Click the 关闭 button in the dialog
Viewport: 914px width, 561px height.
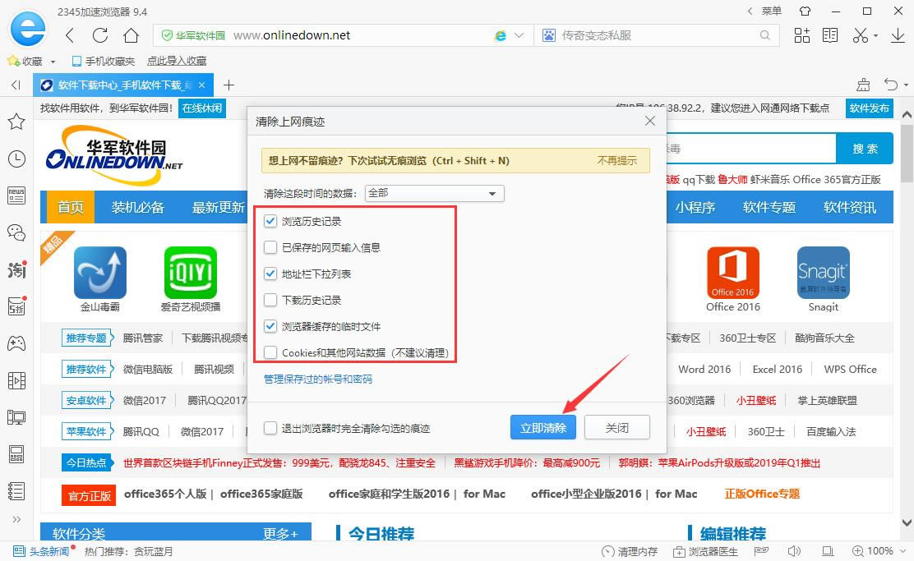click(x=616, y=428)
